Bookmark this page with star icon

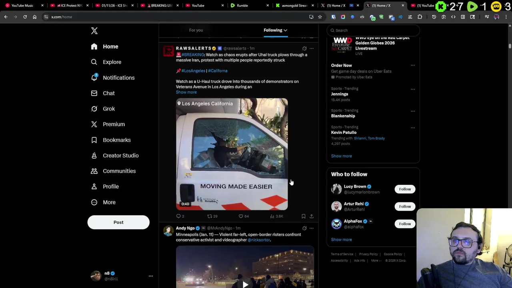pos(320,17)
